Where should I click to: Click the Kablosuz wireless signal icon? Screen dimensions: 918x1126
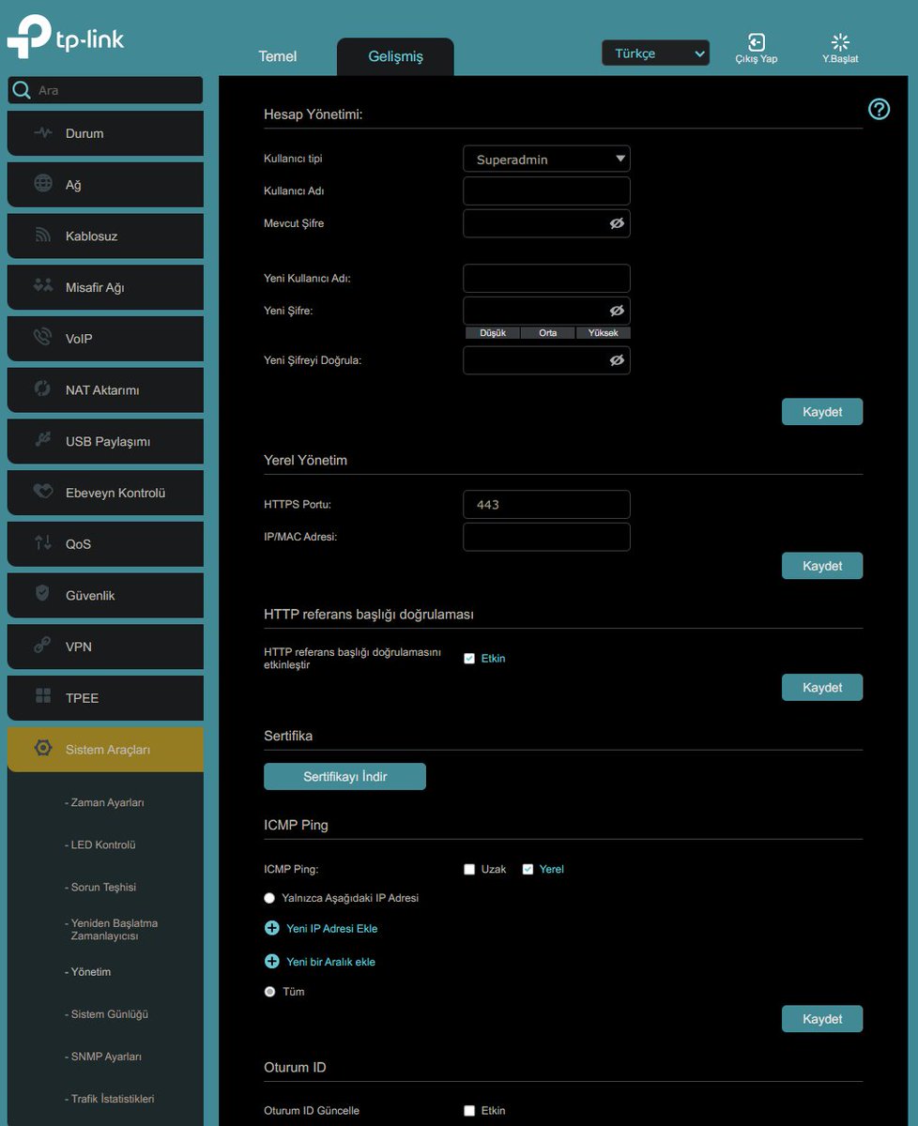click(x=43, y=236)
